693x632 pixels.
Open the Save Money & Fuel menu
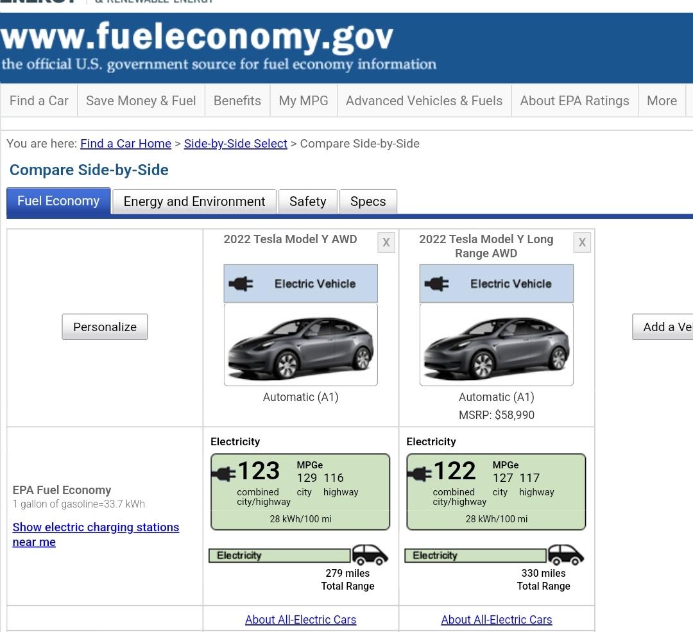pyautogui.click(x=141, y=101)
